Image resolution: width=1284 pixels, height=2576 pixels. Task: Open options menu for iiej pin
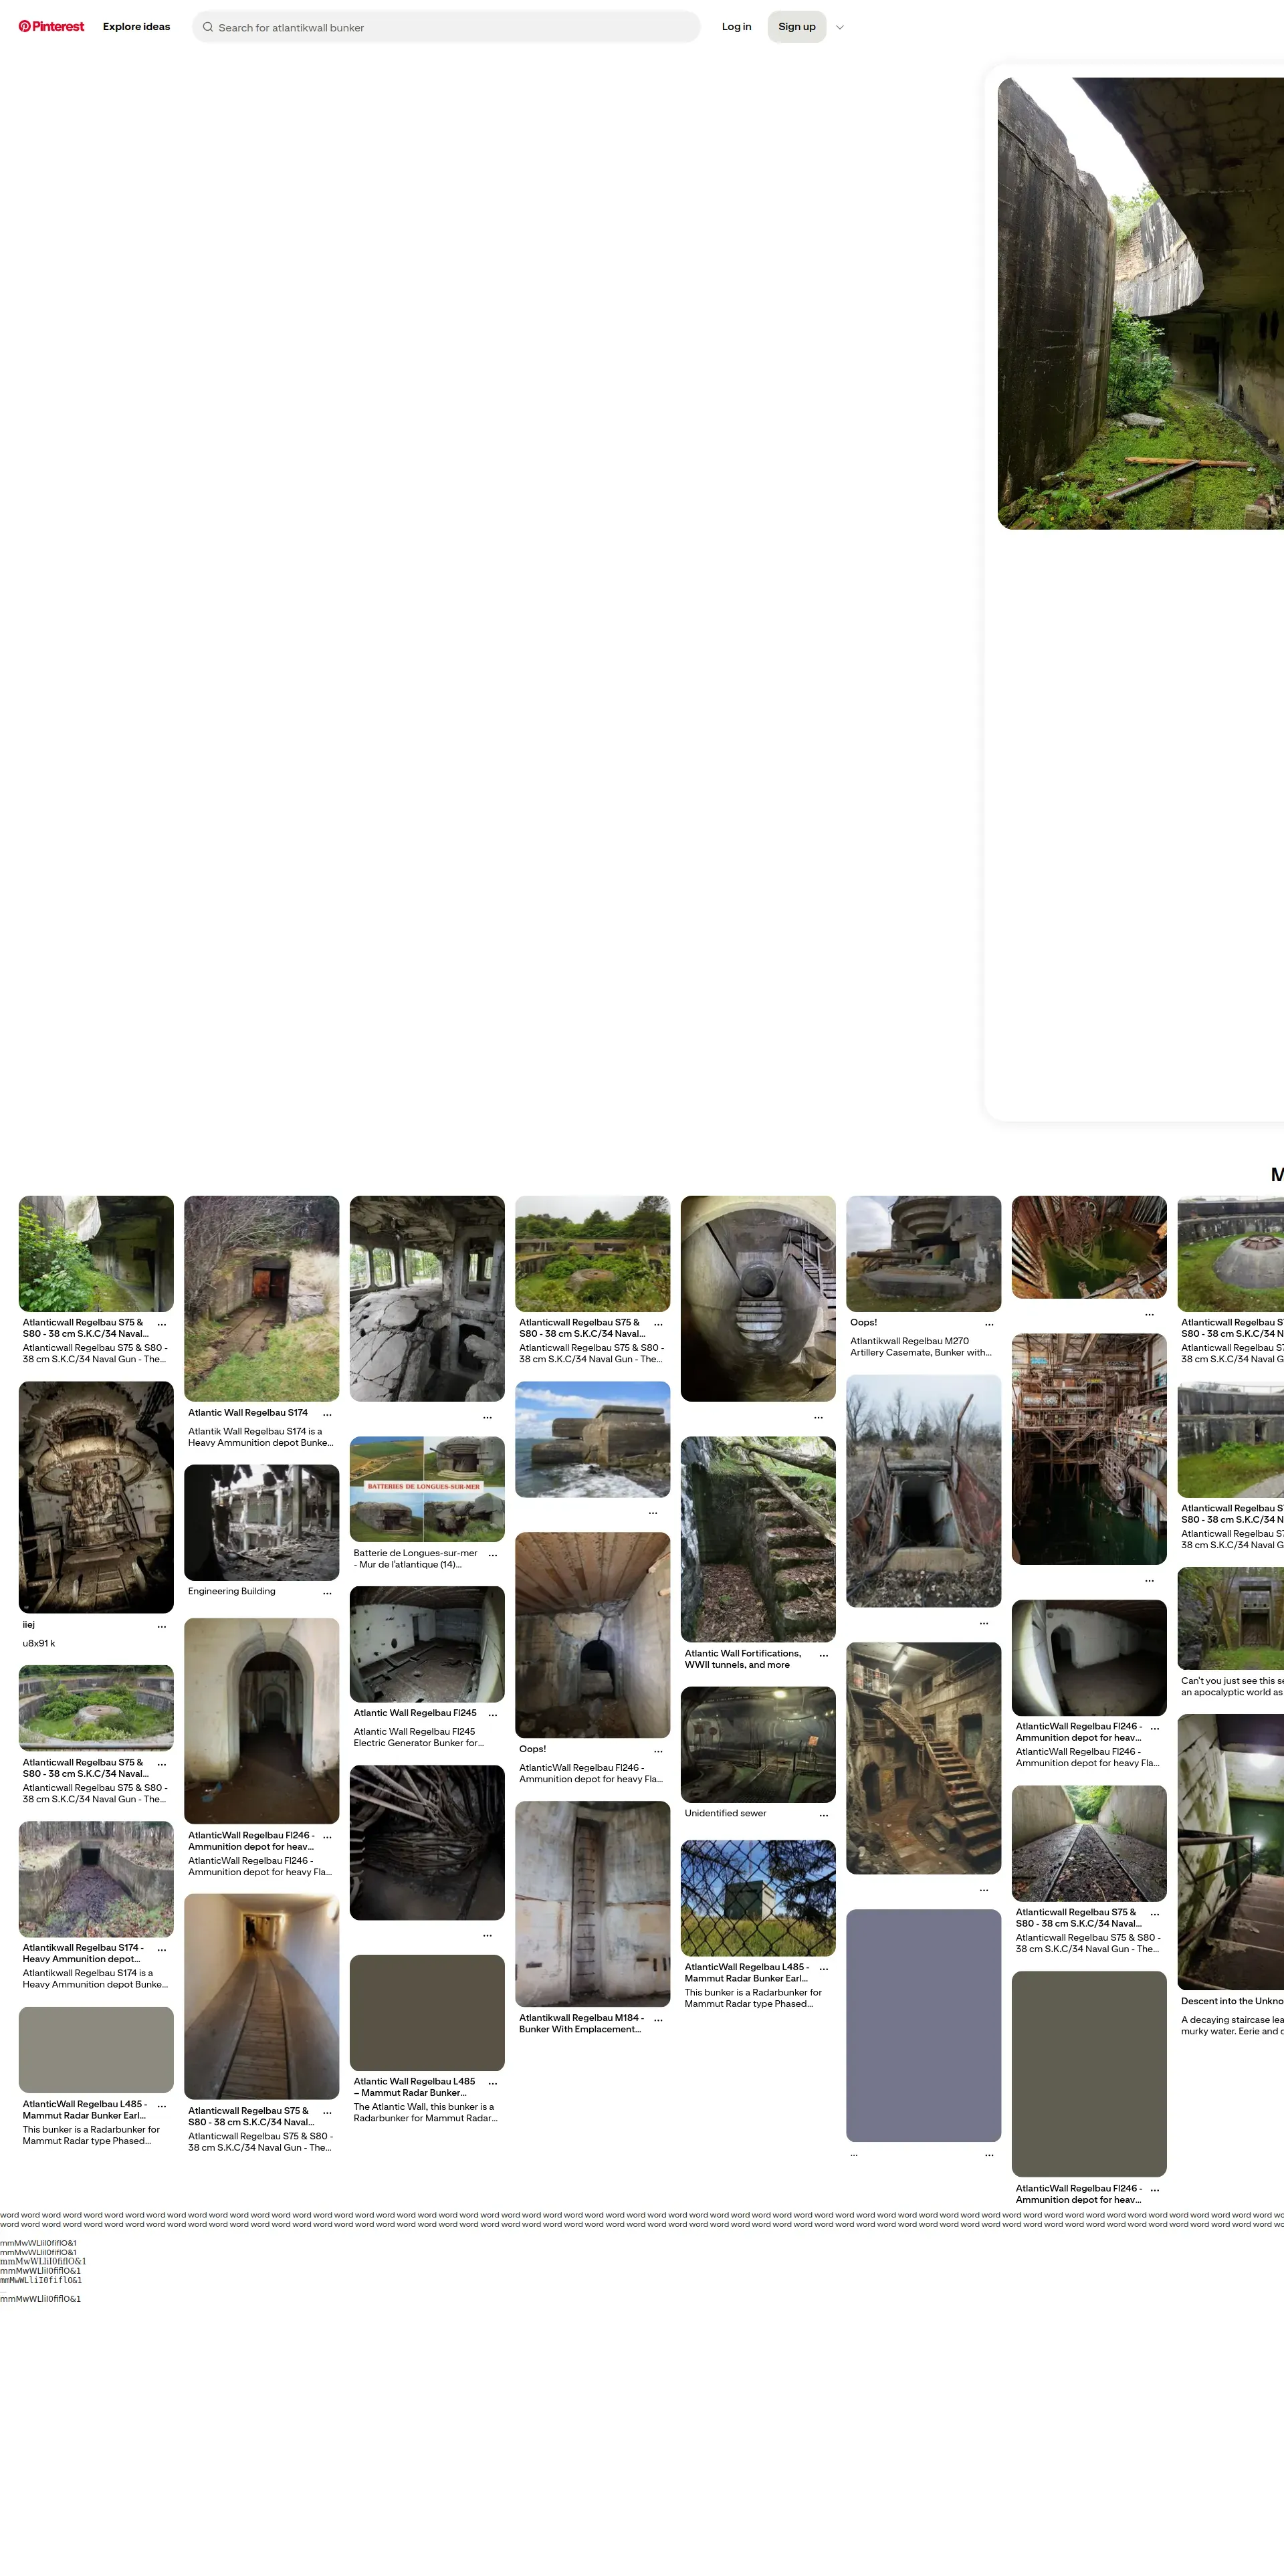point(162,1627)
